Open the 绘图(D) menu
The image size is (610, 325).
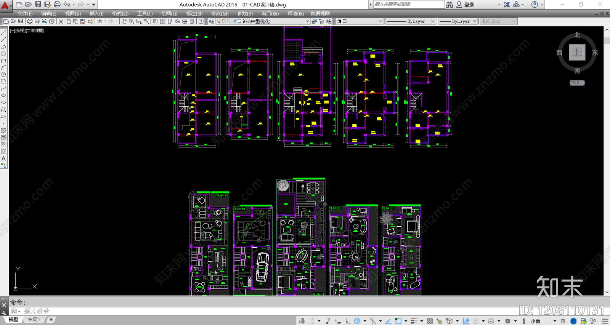(x=169, y=13)
